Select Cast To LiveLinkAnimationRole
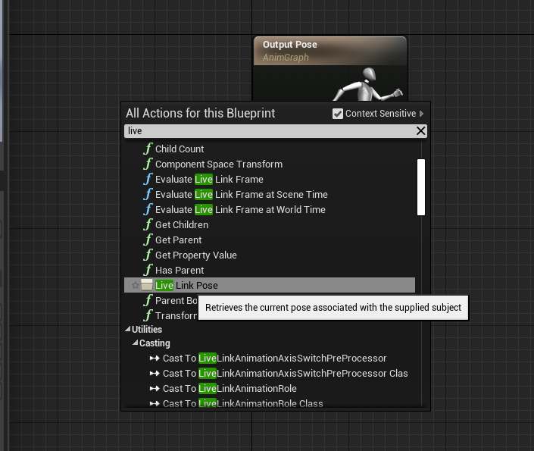The height and width of the screenshot is (451, 534). (x=230, y=389)
